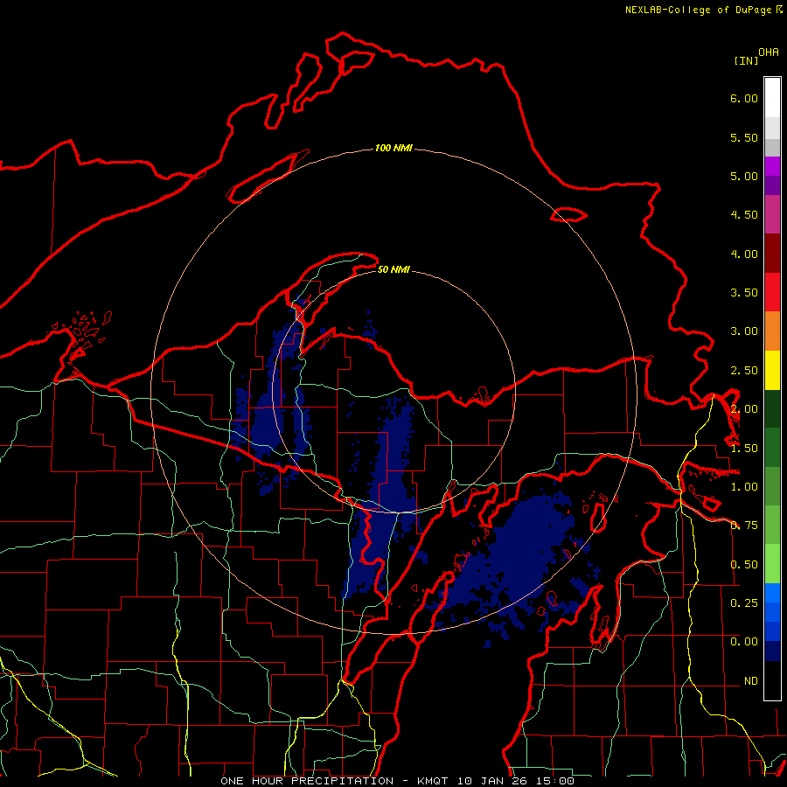
Task: Click the 5.50 legend value
Action: 744,137
